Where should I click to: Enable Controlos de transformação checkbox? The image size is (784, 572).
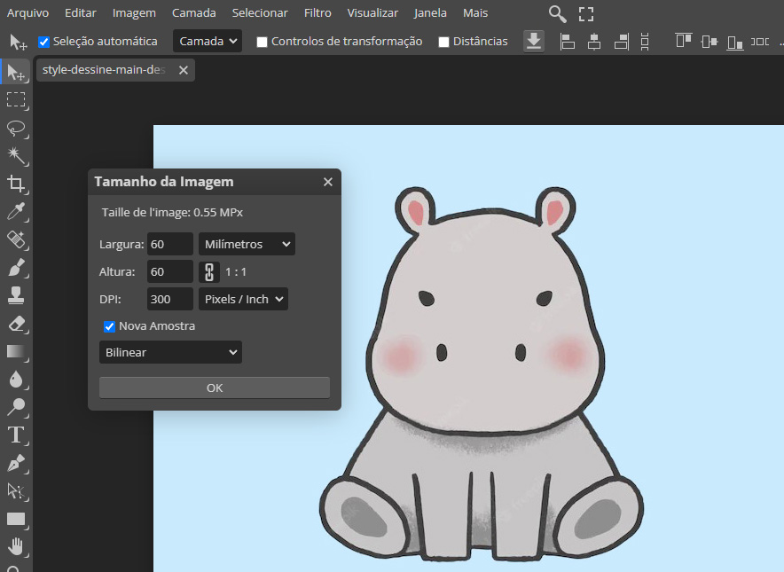(x=262, y=42)
